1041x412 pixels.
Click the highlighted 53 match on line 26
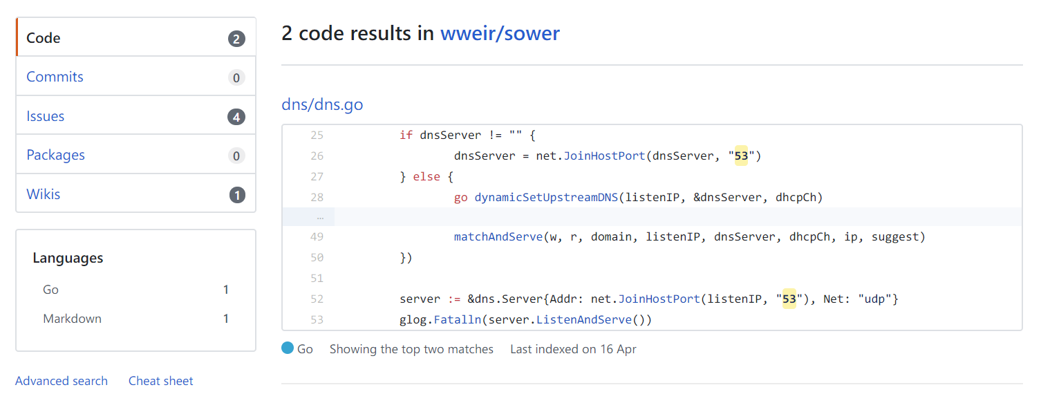point(741,156)
